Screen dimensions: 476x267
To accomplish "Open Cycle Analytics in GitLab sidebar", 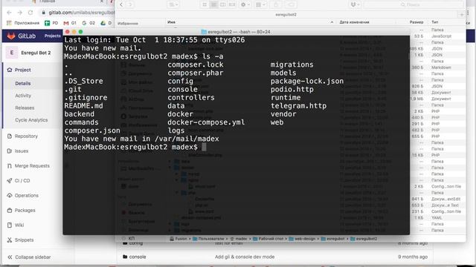I will 31,120.
